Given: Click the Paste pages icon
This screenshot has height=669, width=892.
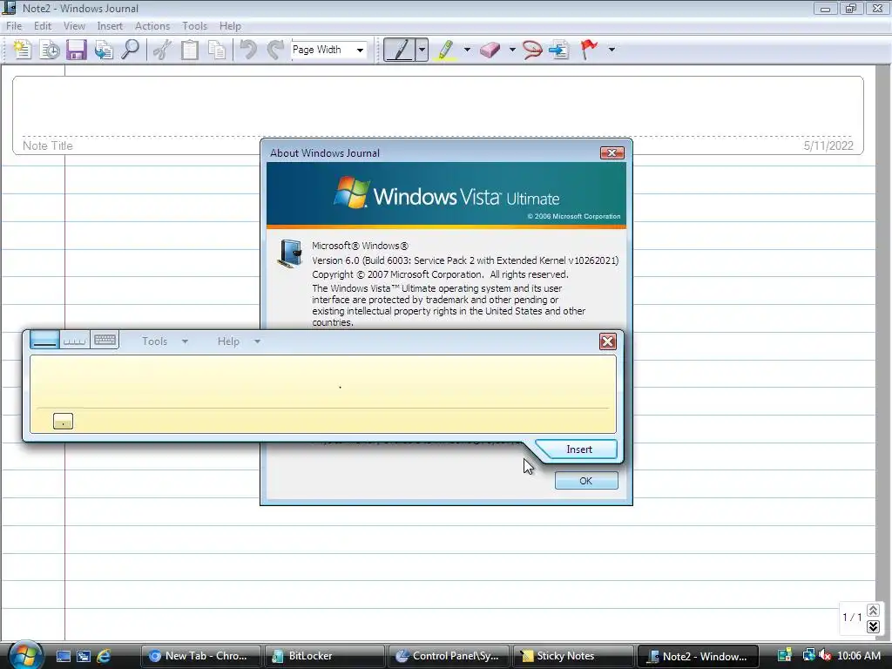Looking at the screenshot, I should 217,50.
